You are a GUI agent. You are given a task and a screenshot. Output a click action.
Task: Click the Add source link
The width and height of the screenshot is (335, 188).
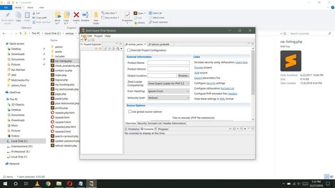point(197,73)
